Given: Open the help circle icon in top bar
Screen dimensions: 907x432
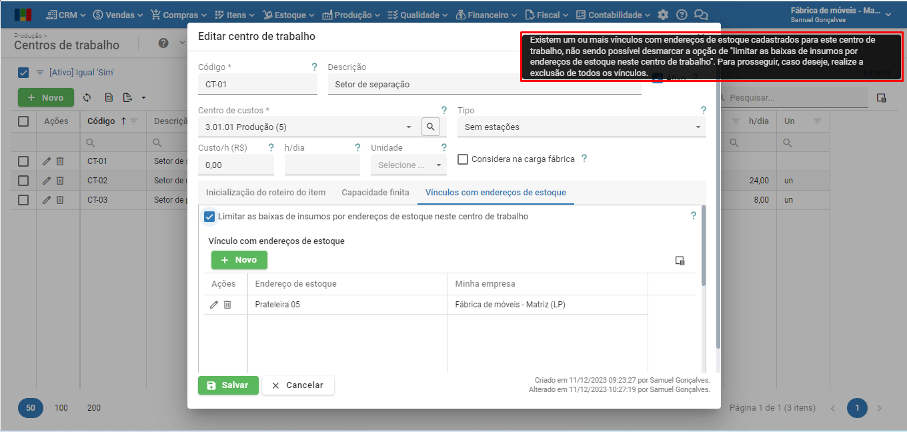Looking at the screenshot, I should point(681,15).
